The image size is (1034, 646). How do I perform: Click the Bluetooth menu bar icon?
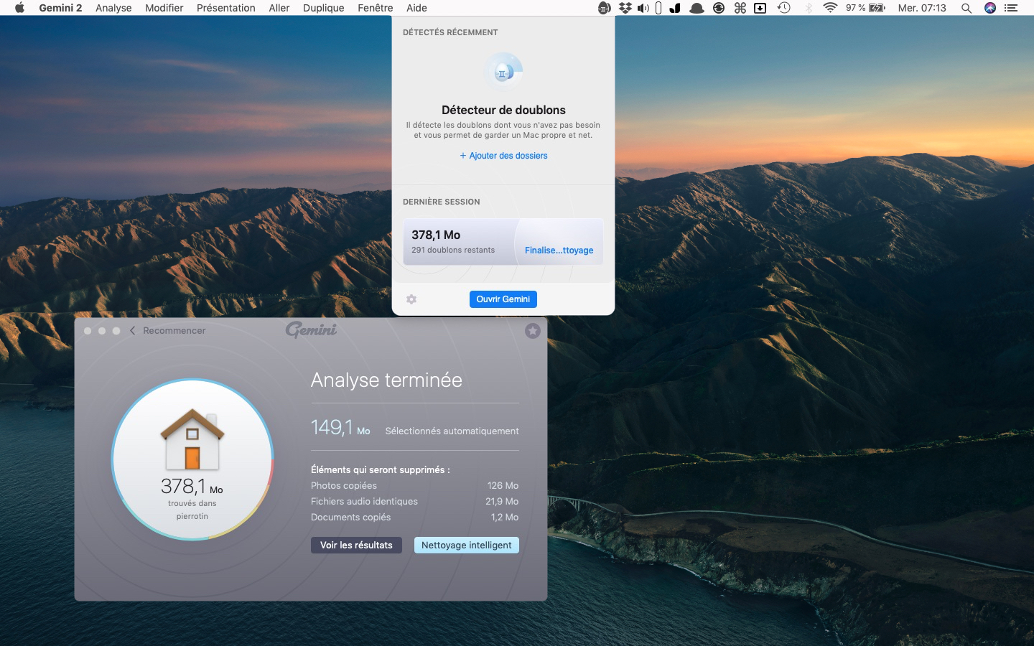coord(809,8)
